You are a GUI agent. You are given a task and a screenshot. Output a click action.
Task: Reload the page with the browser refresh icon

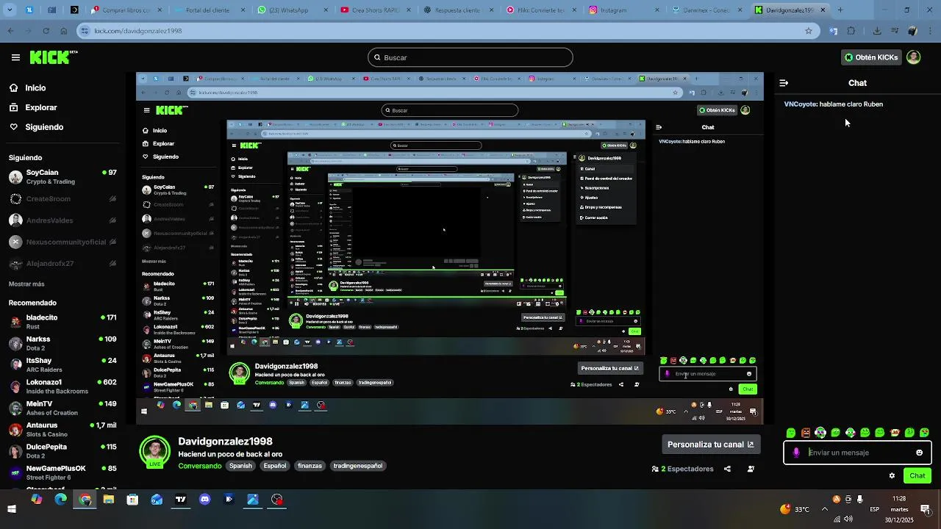coord(46,31)
